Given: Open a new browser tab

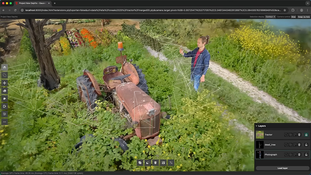Looking at the screenshot, I should click(55, 3).
